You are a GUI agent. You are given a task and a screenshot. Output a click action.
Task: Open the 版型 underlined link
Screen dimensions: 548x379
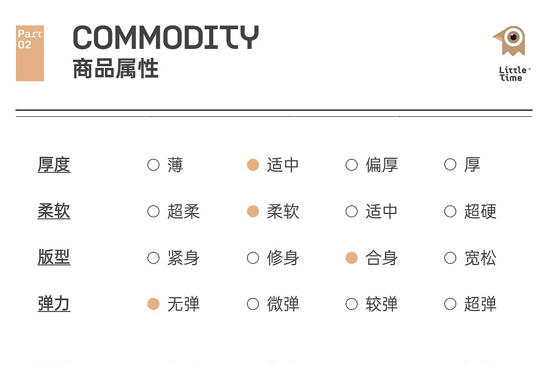tap(54, 258)
